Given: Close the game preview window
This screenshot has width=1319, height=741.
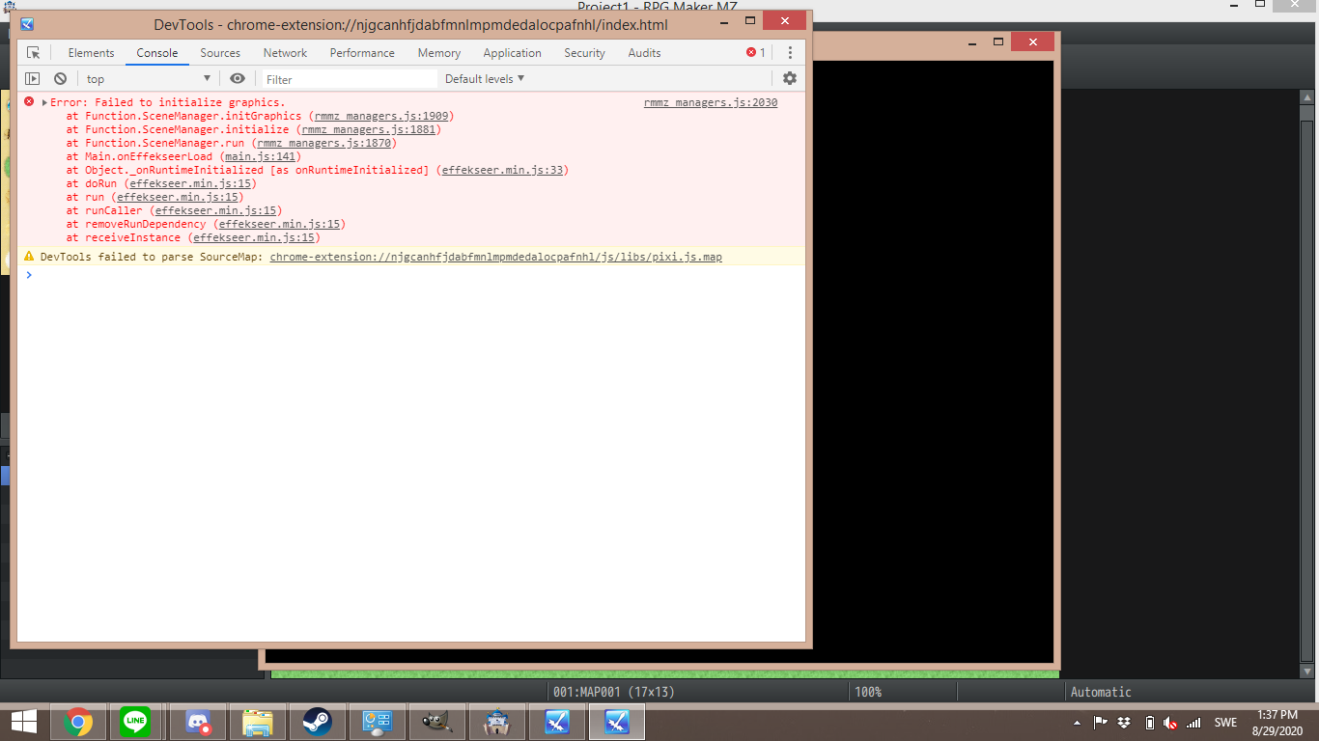Looking at the screenshot, I should click(x=1033, y=42).
